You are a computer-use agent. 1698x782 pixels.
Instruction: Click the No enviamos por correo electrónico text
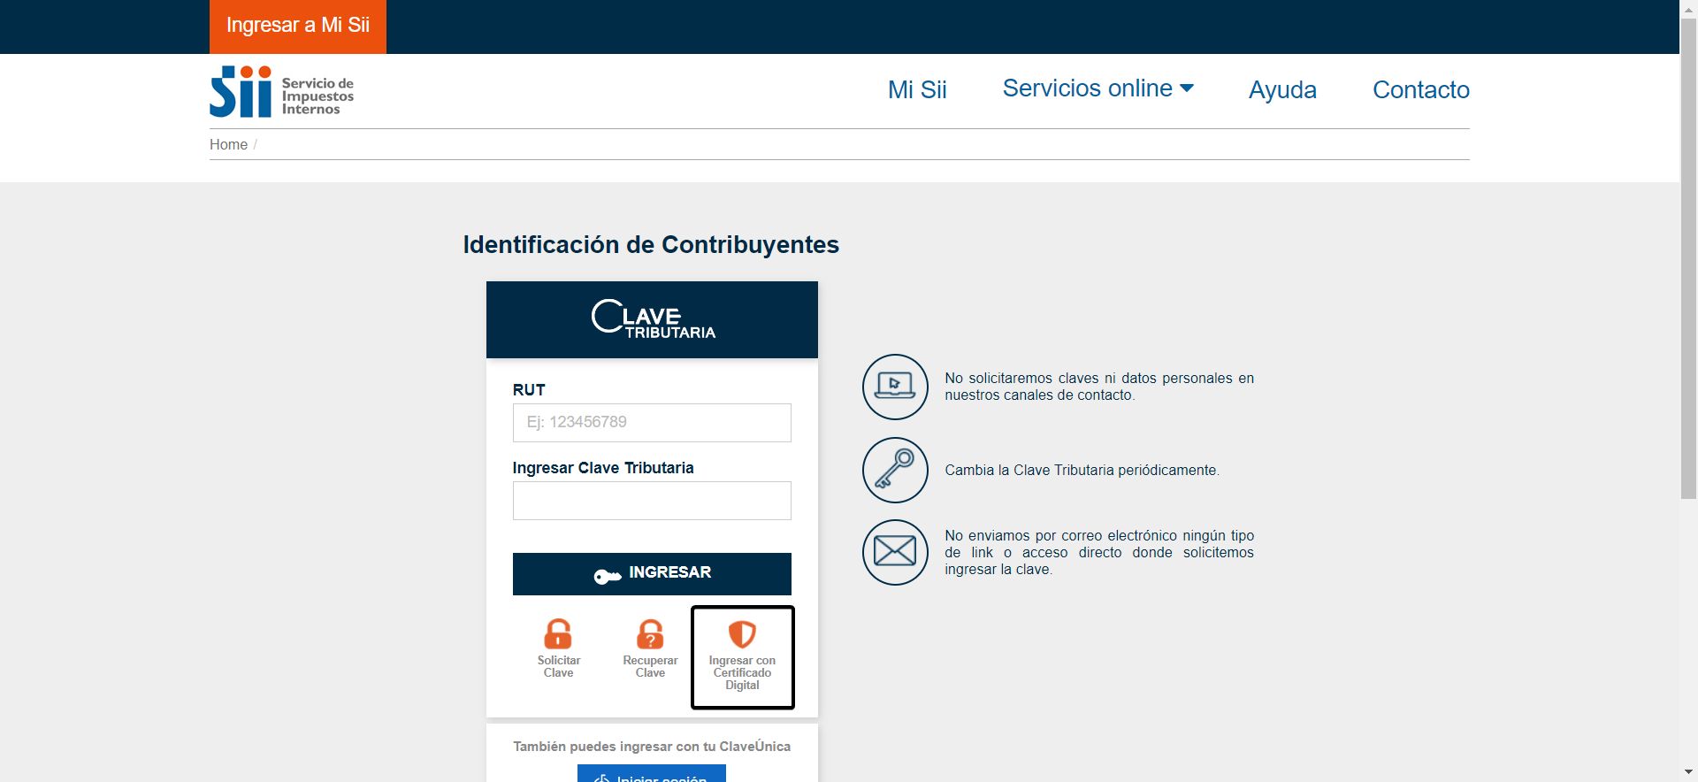click(x=1099, y=552)
